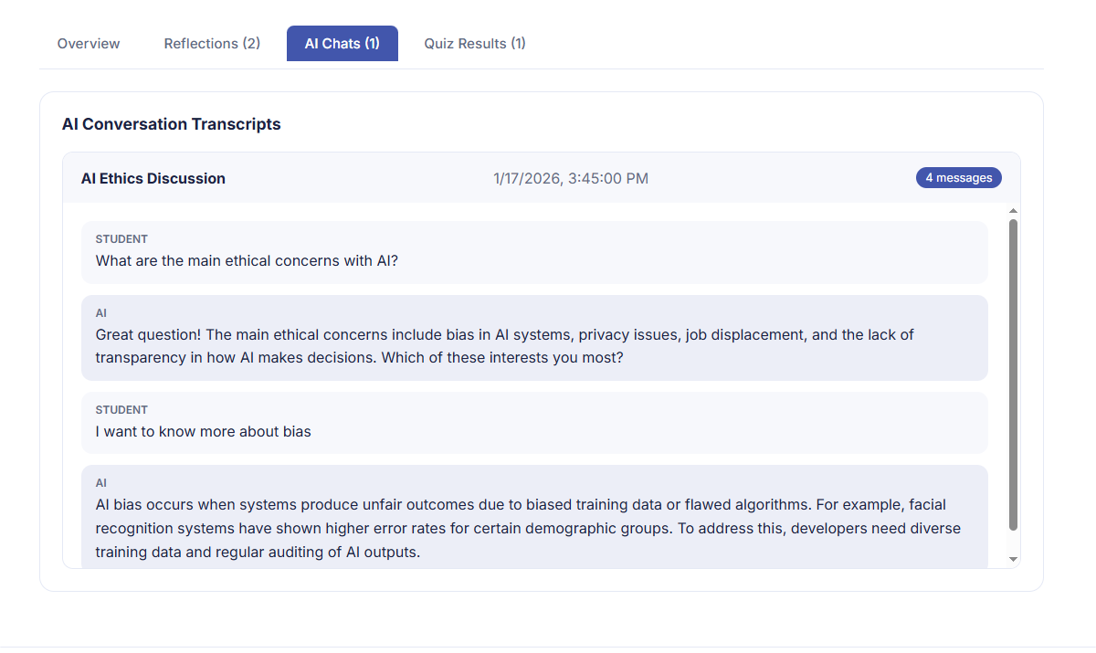The image size is (1096, 653).
Task: Select the AI Chats (1) tab
Action: (342, 44)
